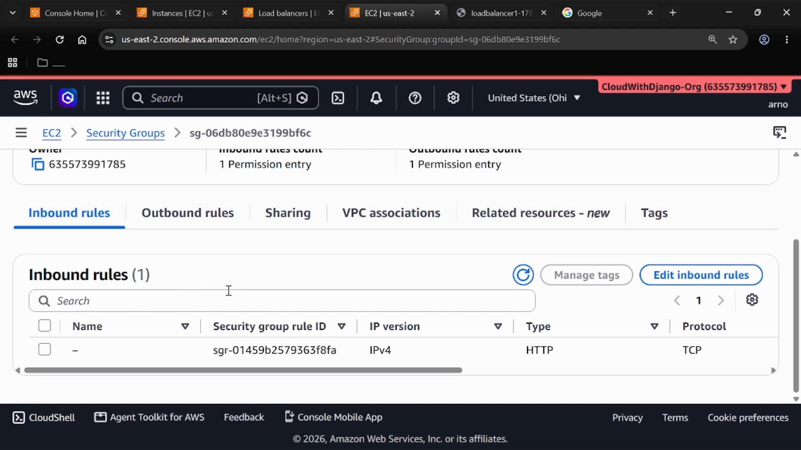The height and width of the screenshot is (450, 801).
Task: Open the browser profile icon
Action: coord(764,40)
